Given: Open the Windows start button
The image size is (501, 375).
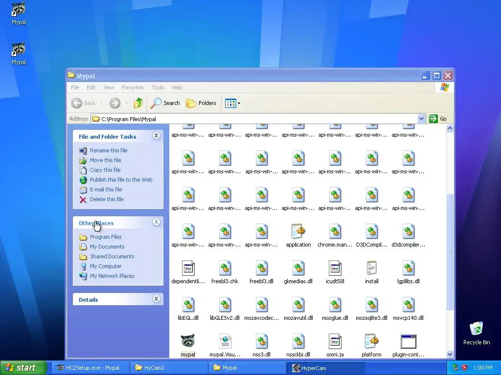Looking at the screenshot, I should pyautogui.click(x=23, y=368).
